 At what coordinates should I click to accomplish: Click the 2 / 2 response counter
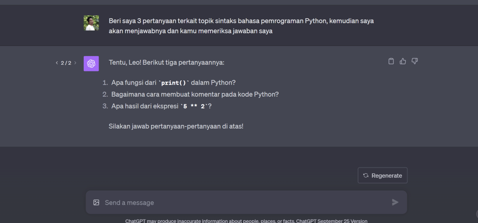click(66, 63)
